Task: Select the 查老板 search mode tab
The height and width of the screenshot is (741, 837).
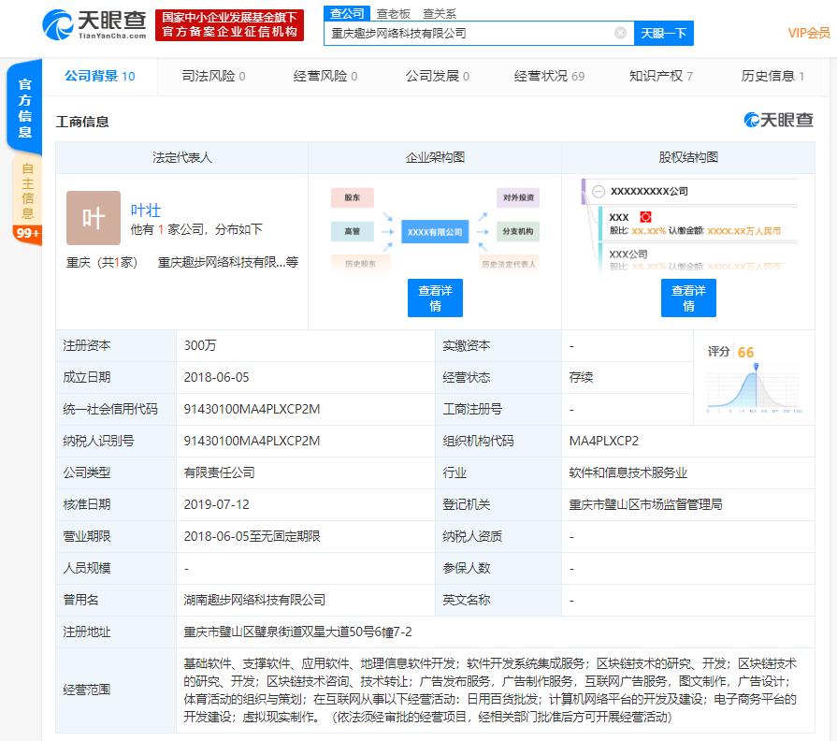Action: pyautogui.click(x=394, y=14)
